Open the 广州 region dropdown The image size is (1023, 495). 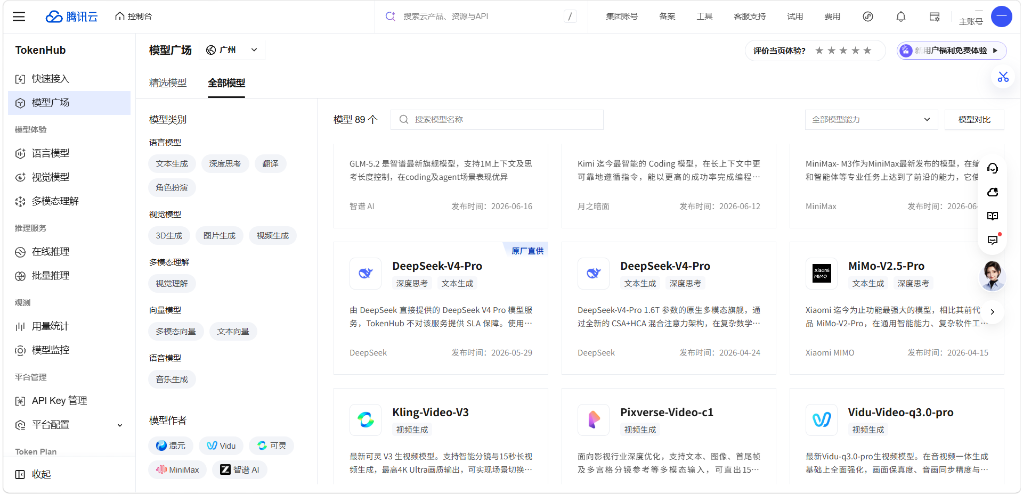pyautogui.click(x=232, y=50)
